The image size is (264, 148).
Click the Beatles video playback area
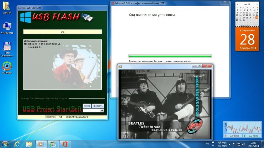[x=165, y=104]
